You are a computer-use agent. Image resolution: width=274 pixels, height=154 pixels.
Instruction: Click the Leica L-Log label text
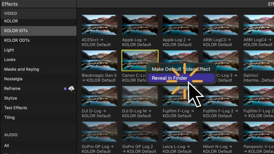(x=177, y=149)
